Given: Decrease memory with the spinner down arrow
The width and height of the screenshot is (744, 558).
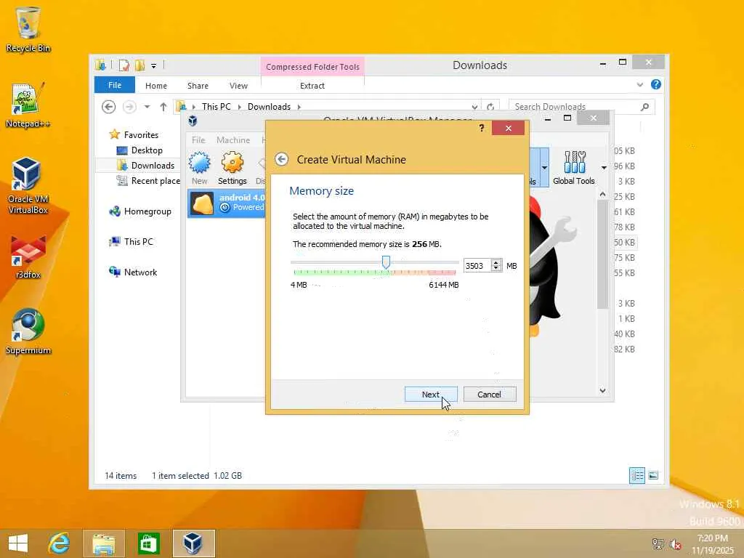Looking at the screenshot, I should (496, 269).
